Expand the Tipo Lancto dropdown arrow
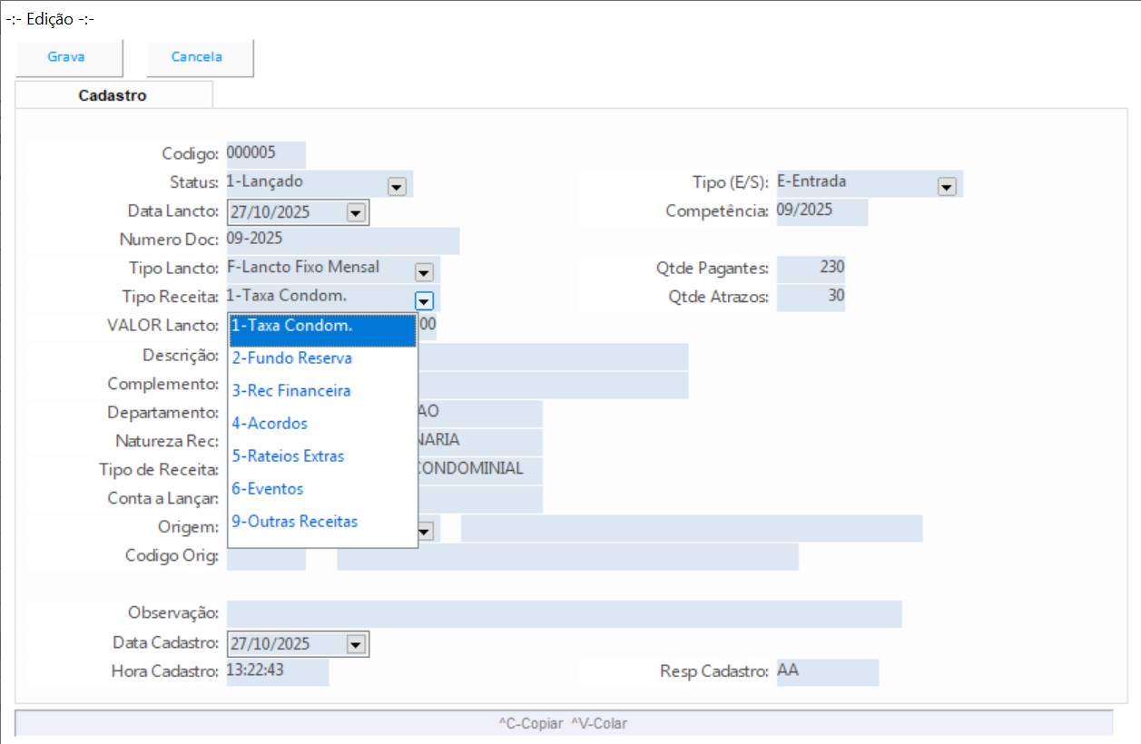This screenshot has height=744, width=1141. (423, 271)
